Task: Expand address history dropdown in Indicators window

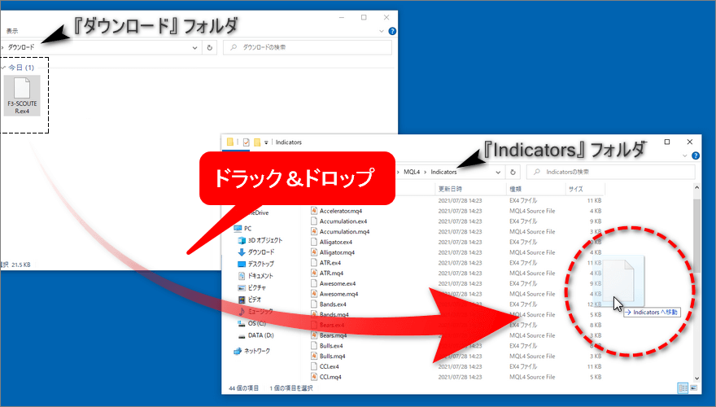Action: tap(498, 173)
